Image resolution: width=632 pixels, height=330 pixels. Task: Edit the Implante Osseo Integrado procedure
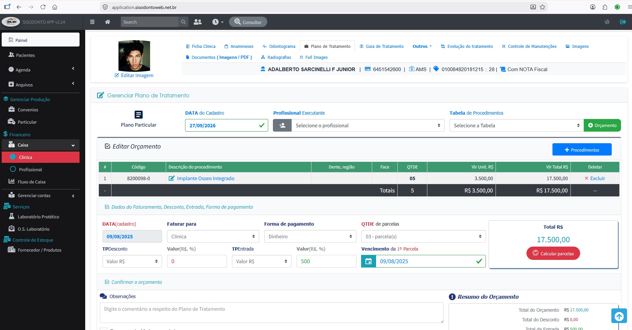click(x=201, y=178)
